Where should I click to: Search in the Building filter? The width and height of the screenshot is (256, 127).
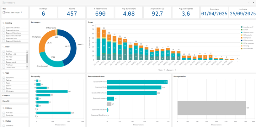[3, 23]
